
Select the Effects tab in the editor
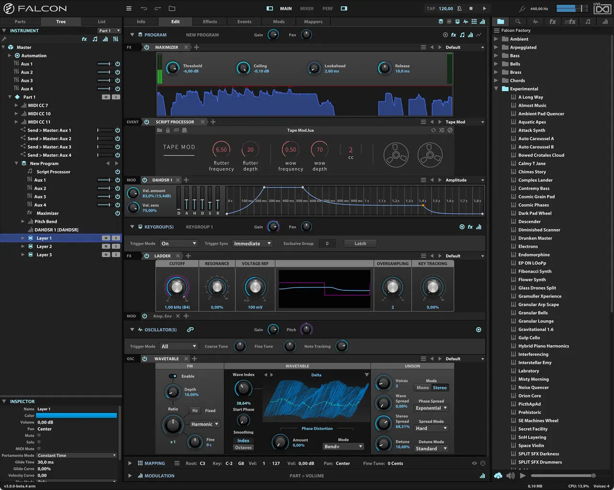210,21
